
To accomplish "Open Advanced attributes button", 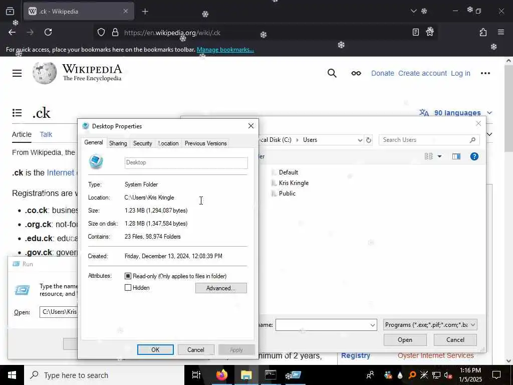I will (221, 288).
